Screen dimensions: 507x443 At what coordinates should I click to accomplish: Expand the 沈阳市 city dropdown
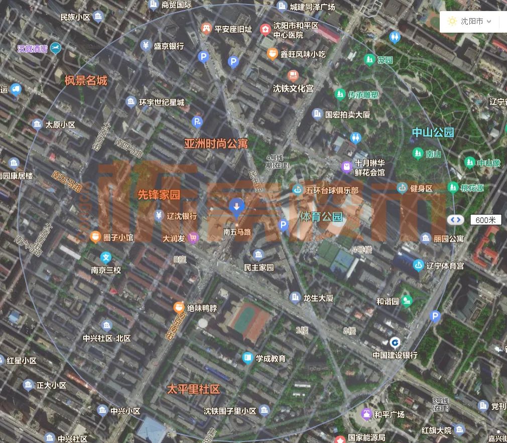(489, 22)
